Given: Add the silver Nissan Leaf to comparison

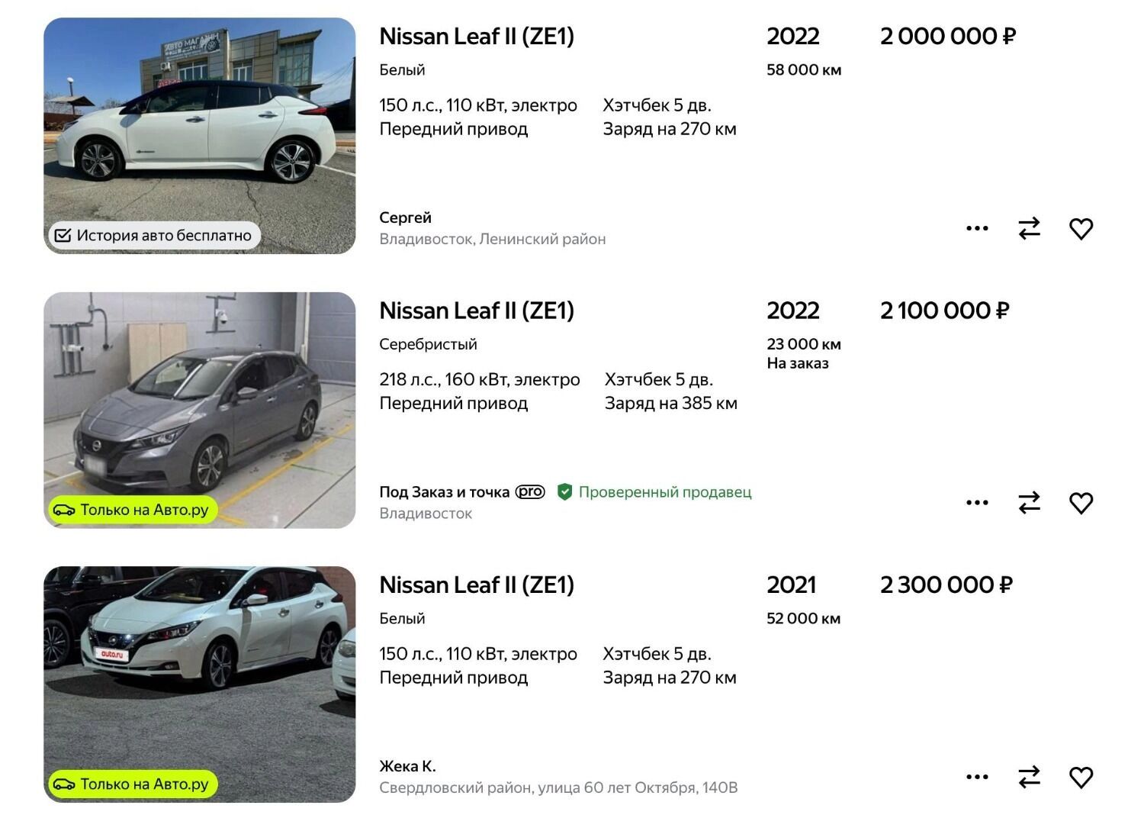Looking at the screenshot, I should [1029, 503].
